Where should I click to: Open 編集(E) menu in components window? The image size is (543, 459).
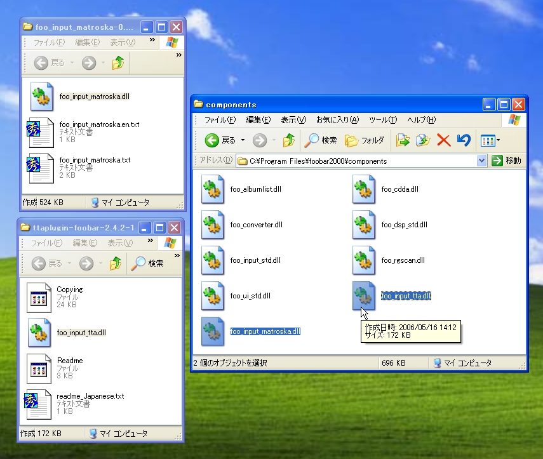[258, 120]
